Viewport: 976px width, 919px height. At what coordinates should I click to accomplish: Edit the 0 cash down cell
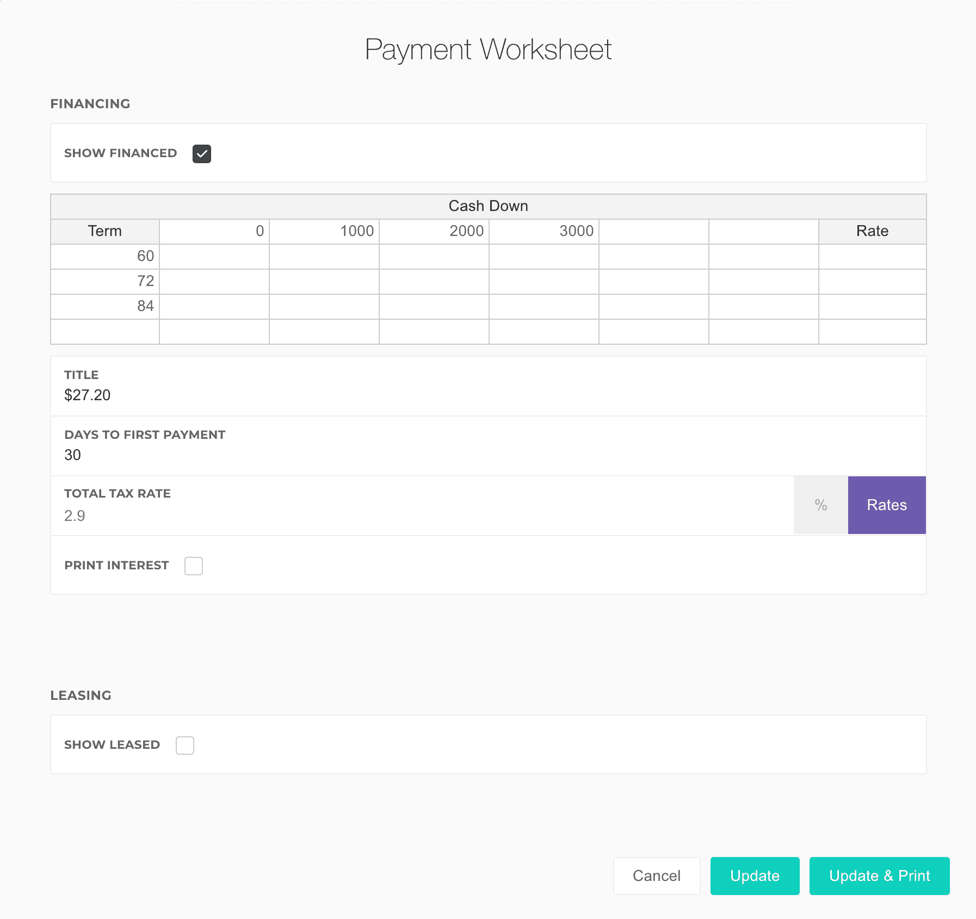(214, 231)
